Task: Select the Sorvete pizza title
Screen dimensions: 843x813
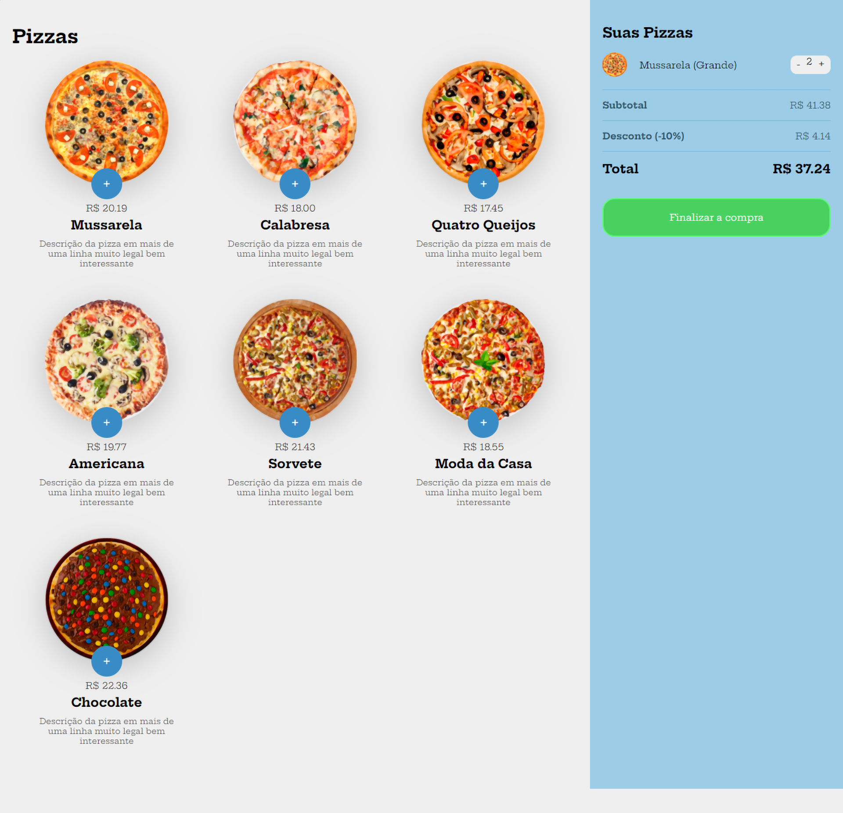Action: click(x=295, y=464)
